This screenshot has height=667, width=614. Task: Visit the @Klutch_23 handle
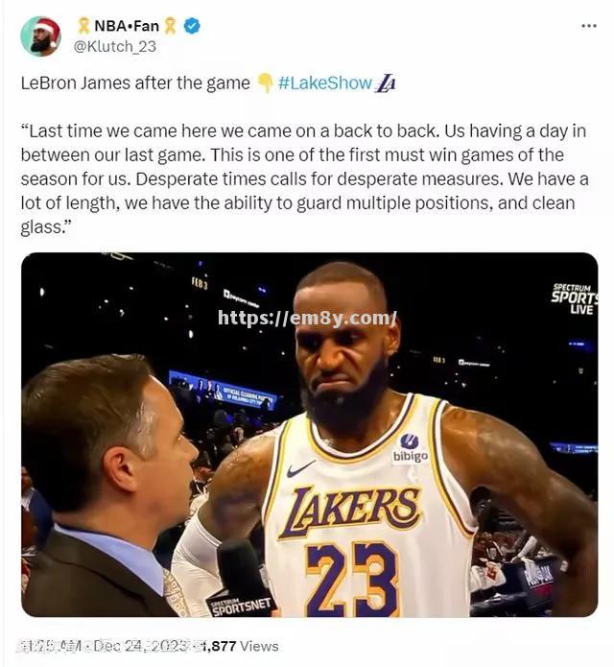click(114, 45)
